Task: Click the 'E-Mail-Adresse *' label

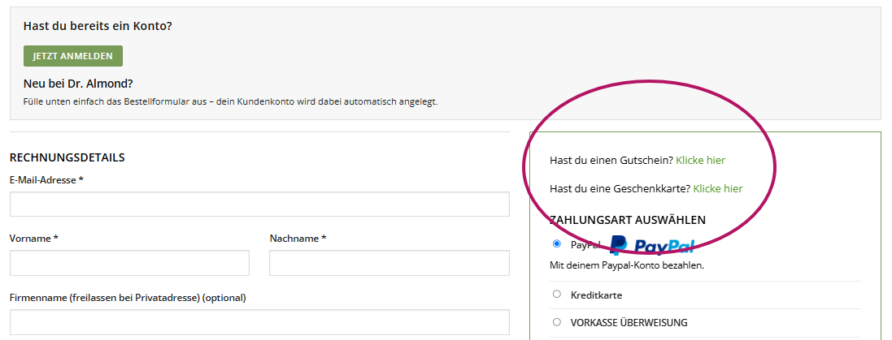Action: 46,180
